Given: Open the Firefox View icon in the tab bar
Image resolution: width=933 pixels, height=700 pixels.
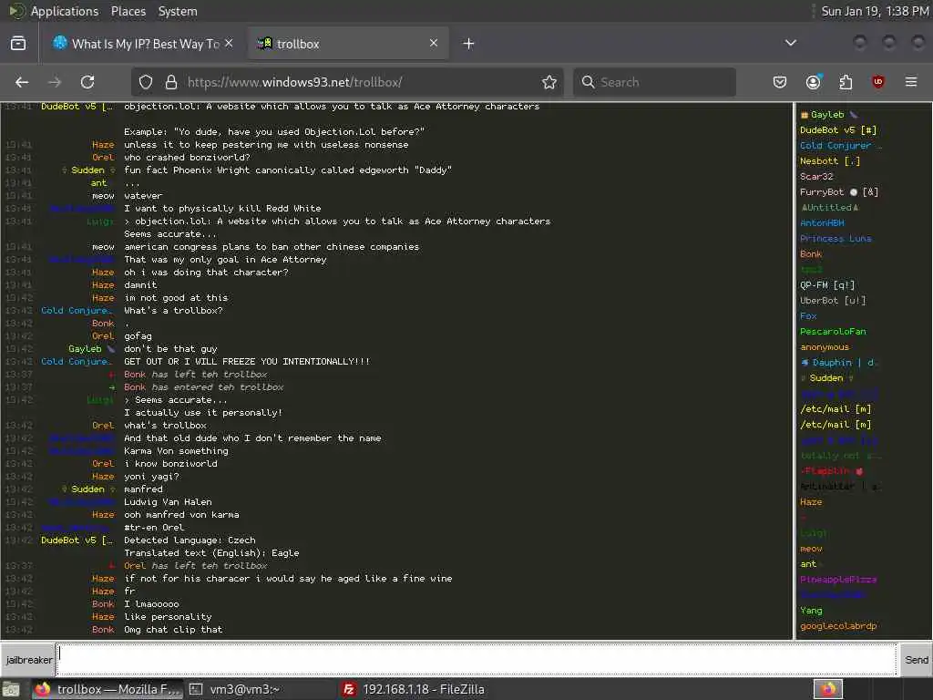Looking at the screenshot, I should [18, 44].
